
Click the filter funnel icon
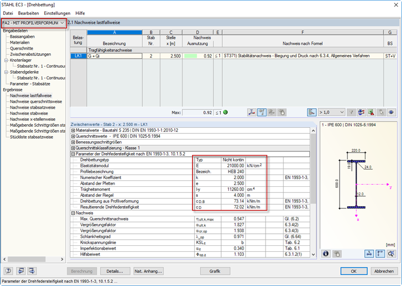pos(351,112)
